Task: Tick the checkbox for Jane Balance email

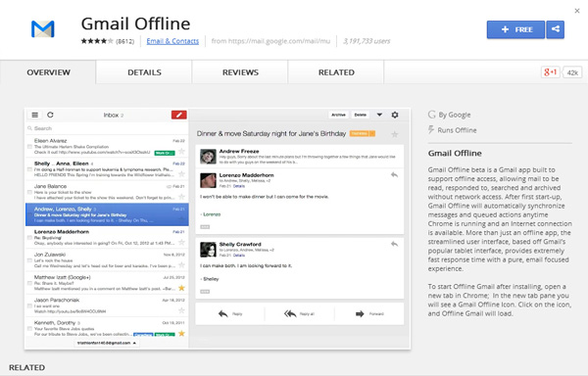Action: [29, 192]
